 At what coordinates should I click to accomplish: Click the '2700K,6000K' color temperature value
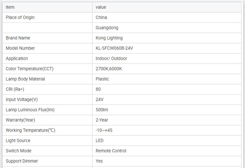point(109,69)
